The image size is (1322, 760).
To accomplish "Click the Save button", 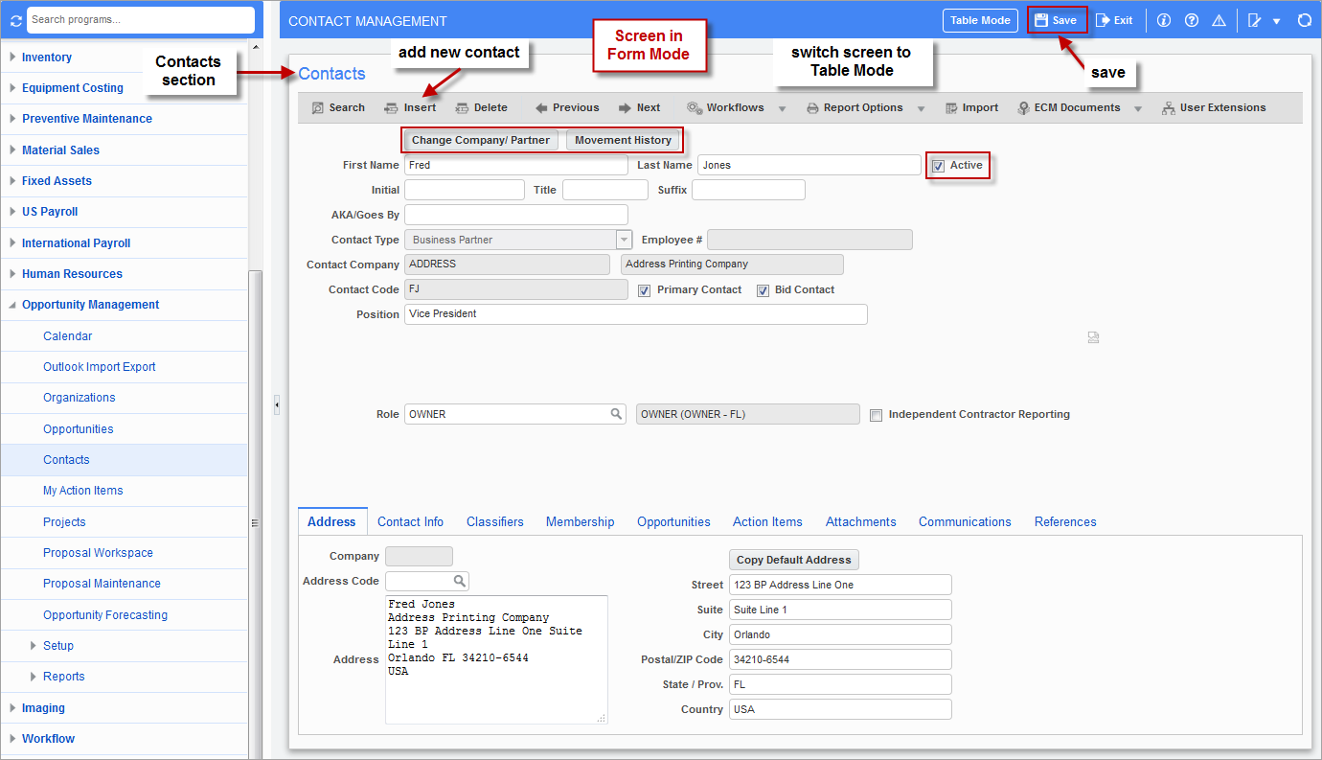I will point(1057,20).
